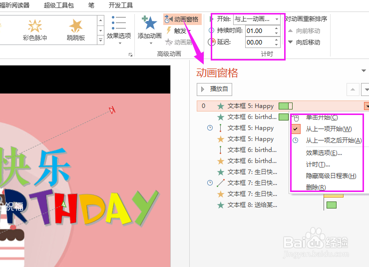
Task: Select the 快乐 text on the slide
Action: point(35,167)
